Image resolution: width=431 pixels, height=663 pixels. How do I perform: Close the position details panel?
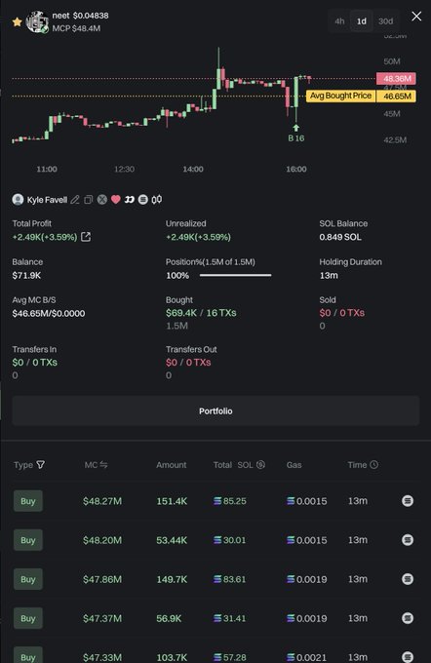(x=416, y=16)
